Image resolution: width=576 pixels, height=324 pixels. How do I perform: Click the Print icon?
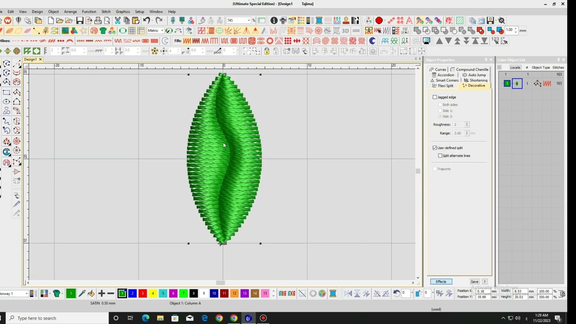(x=98, y=21)
